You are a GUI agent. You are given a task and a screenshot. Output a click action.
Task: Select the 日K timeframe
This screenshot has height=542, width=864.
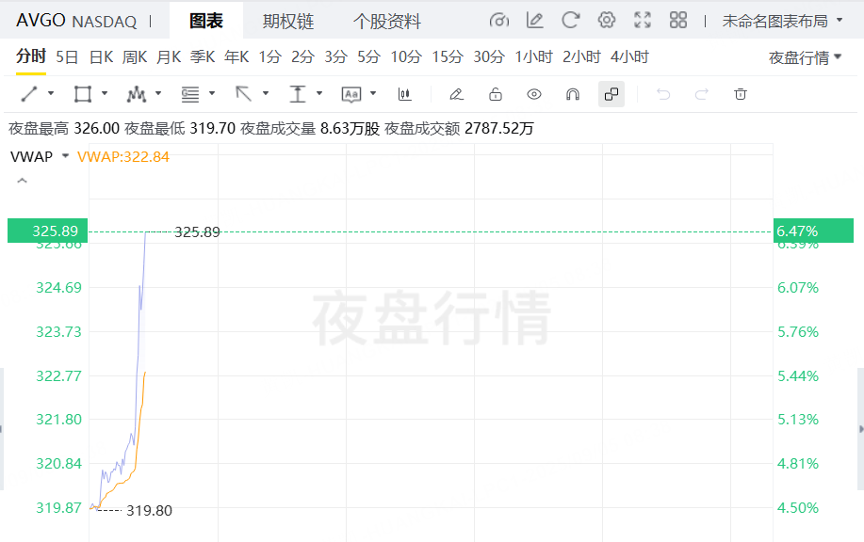point(101,57)
